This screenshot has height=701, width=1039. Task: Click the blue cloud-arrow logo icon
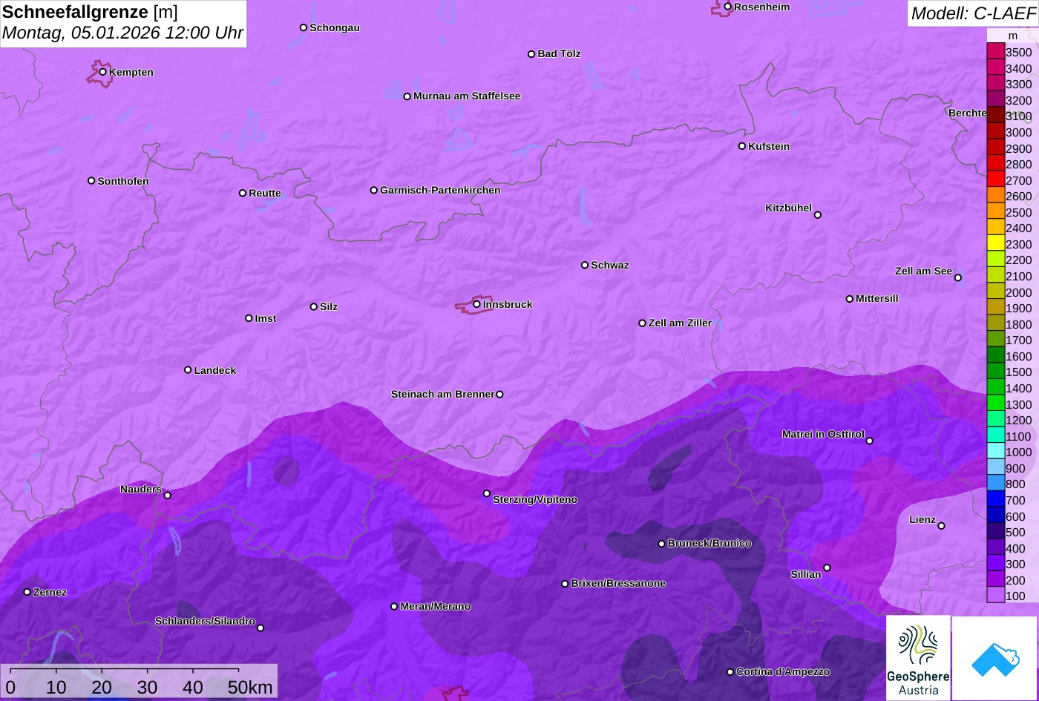click(x=994, y=659)
